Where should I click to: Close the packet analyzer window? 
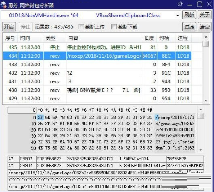click(209, 4)
